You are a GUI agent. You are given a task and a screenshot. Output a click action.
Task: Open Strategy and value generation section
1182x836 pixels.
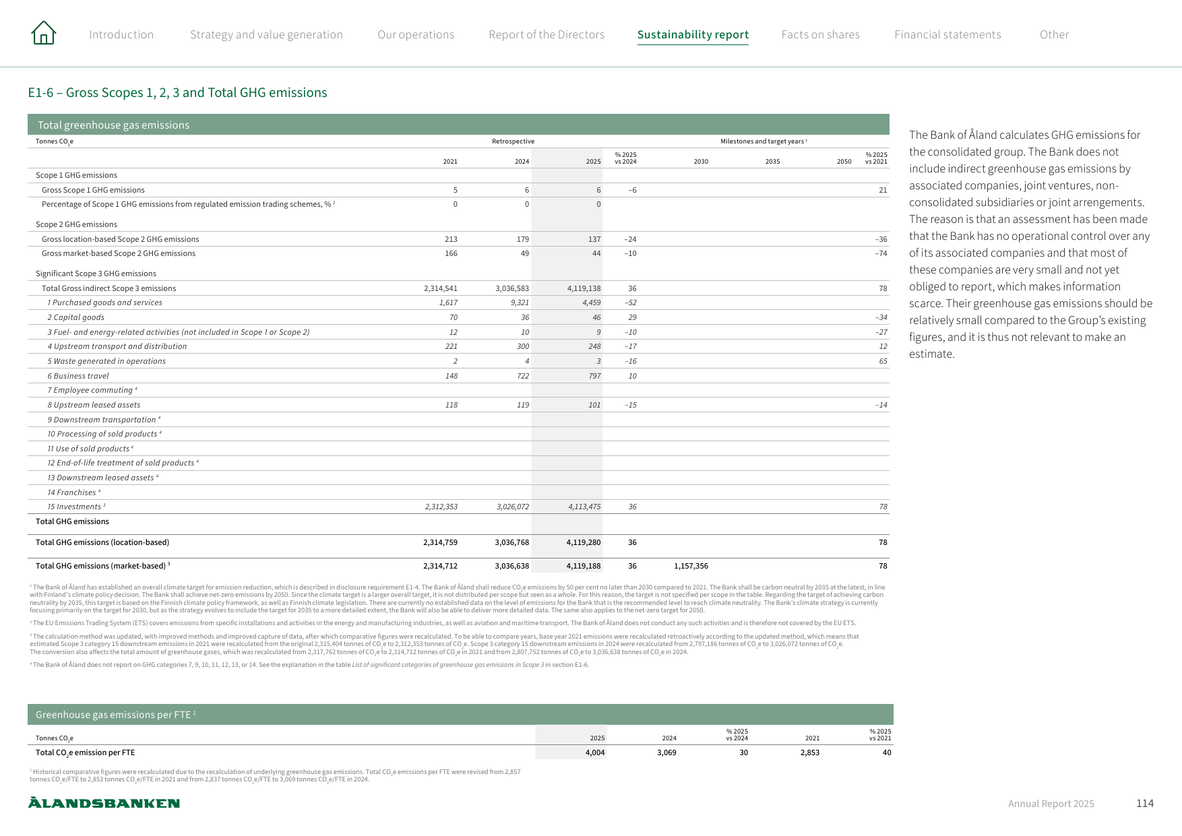tap(266, 34)
